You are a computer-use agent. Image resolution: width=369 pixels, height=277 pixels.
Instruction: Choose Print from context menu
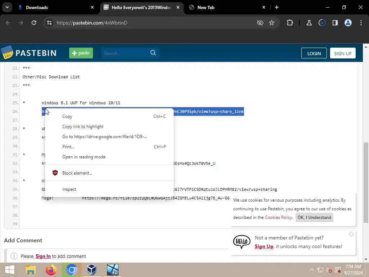(109, 147)
